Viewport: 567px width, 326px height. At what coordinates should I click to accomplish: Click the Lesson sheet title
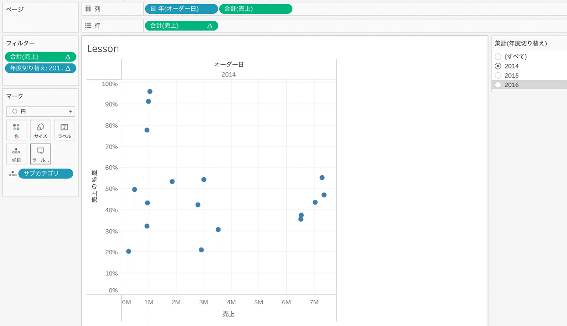[x=103, y=48]
